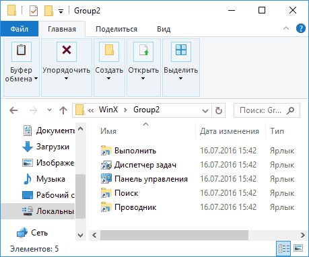Image resolution: width=309 pixels, height=257 pixels.
Task: Open recent locations dropdown arrow
Action: click(x=49, y=110)
